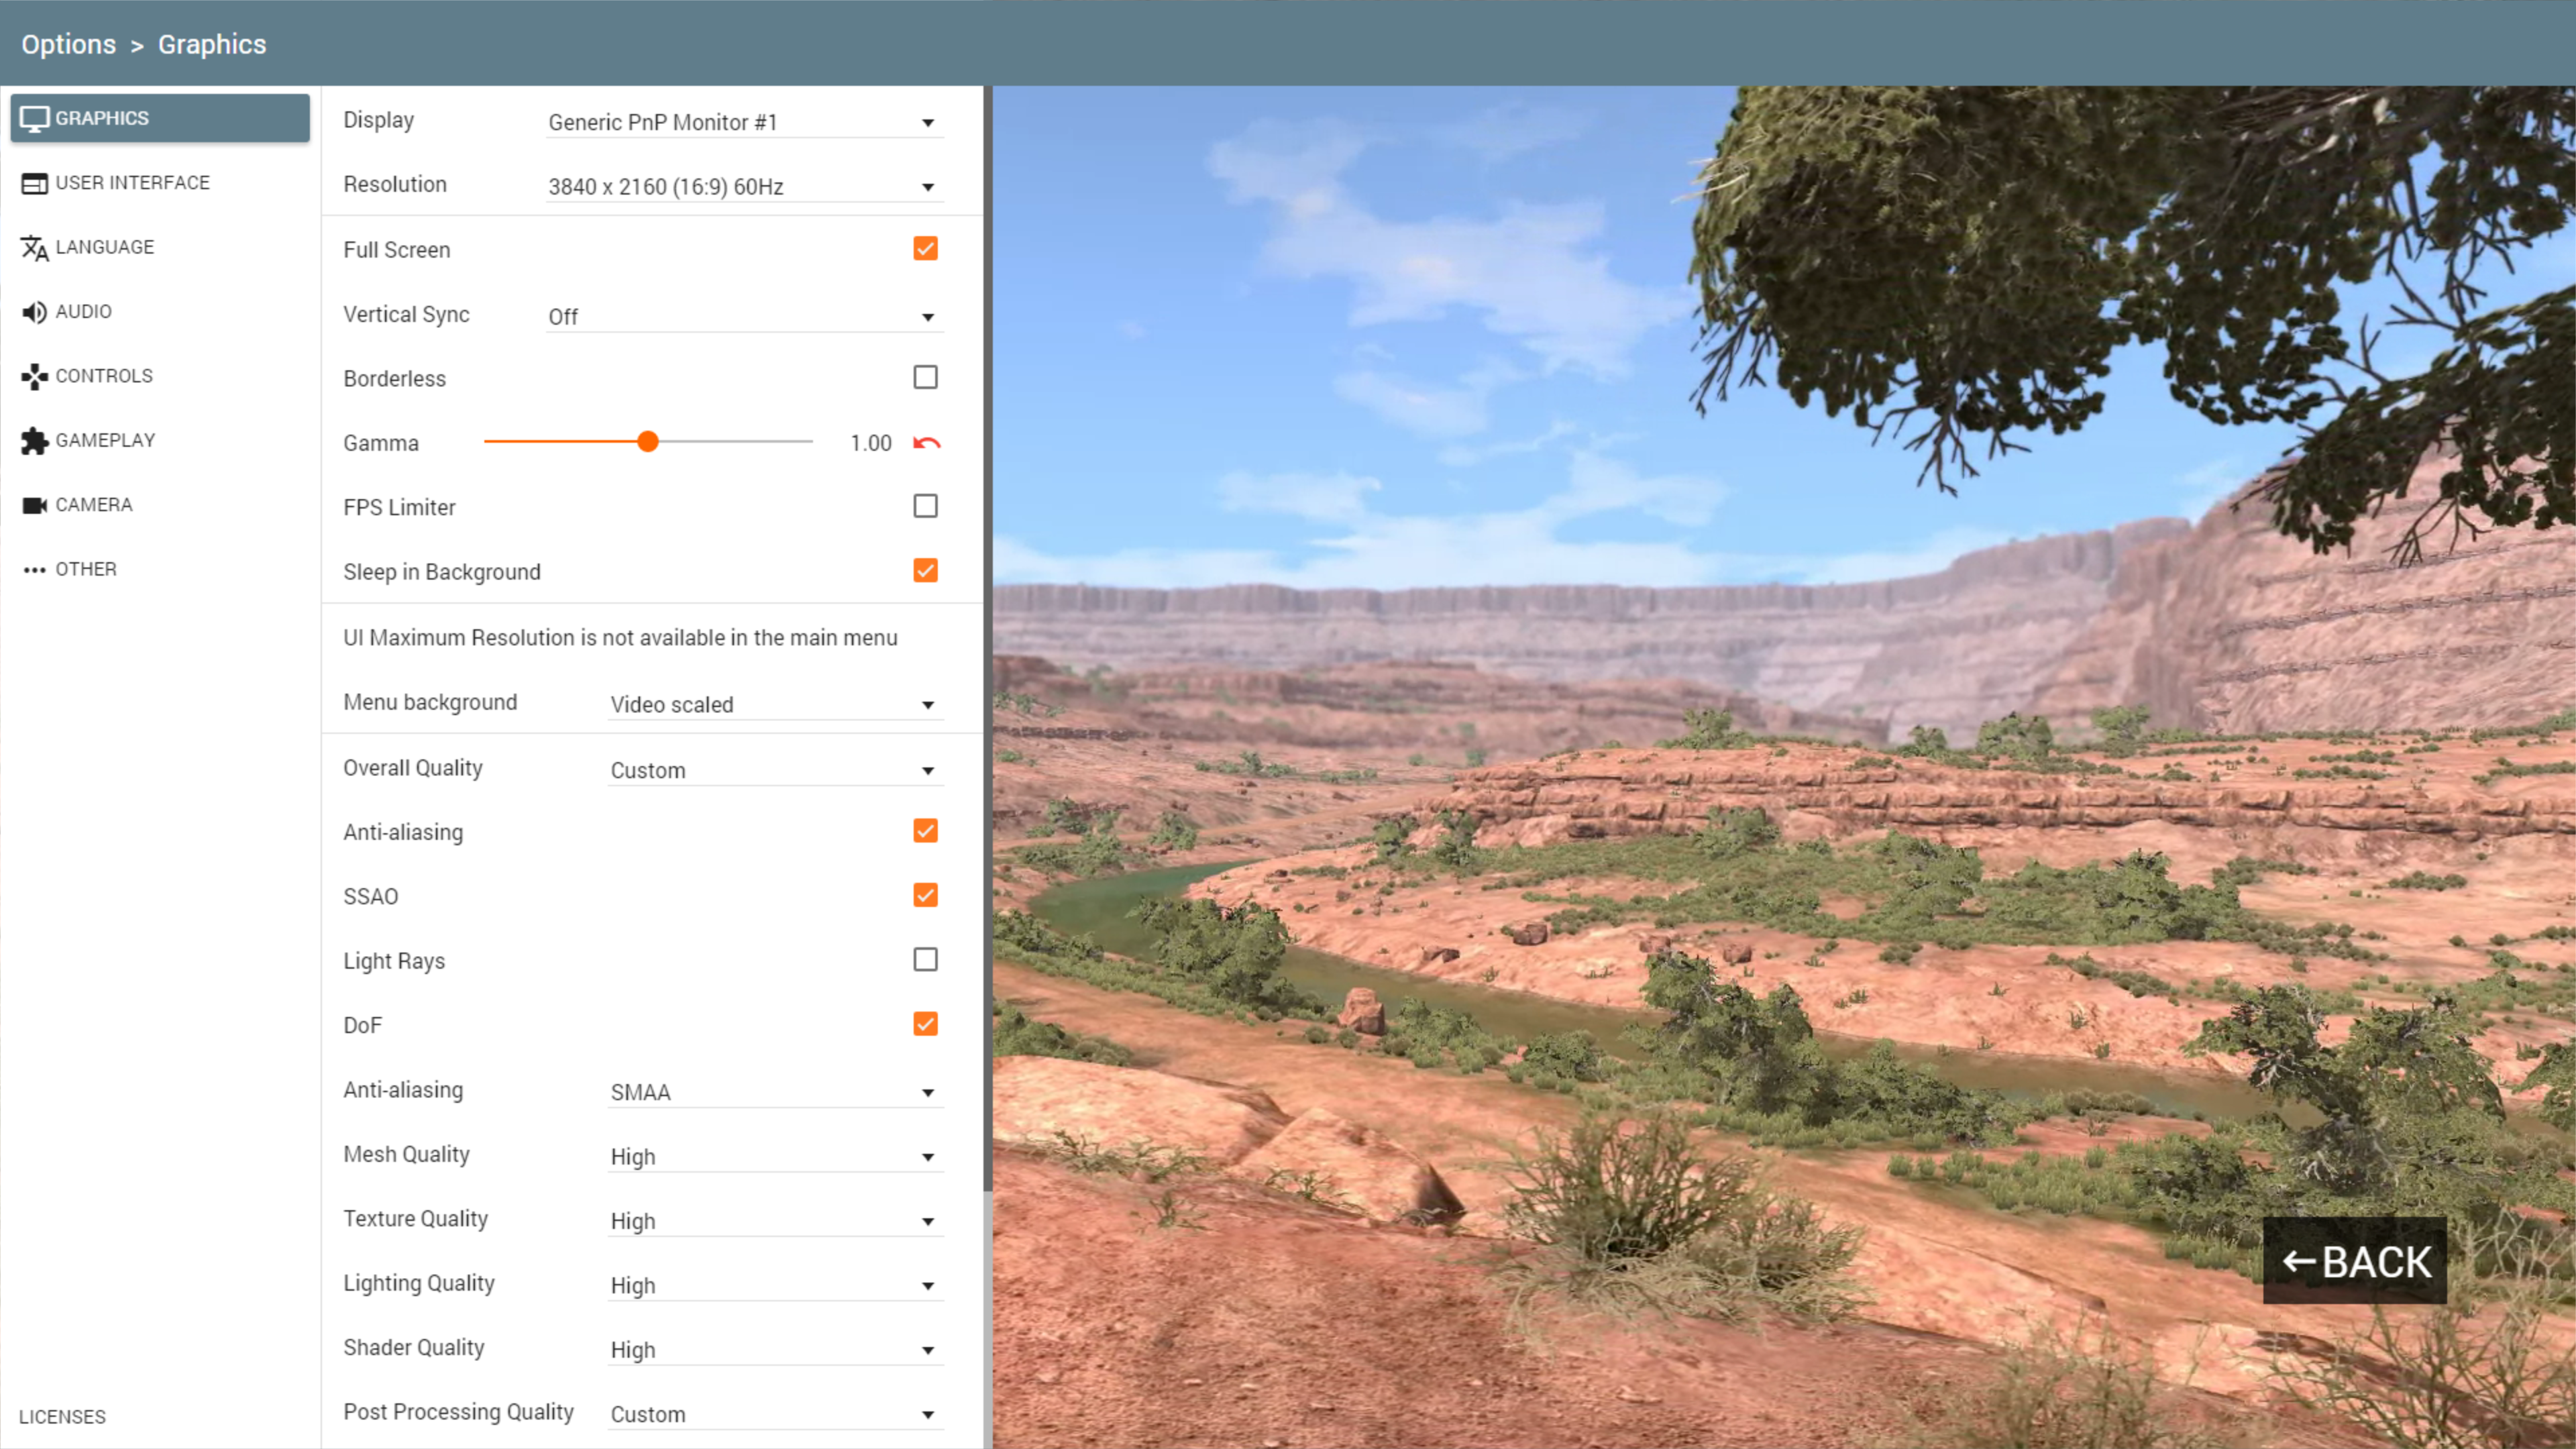Viewport: 2576px width, 1449px height.
Task: Open the Camera settings section
Action: point(160,505)
